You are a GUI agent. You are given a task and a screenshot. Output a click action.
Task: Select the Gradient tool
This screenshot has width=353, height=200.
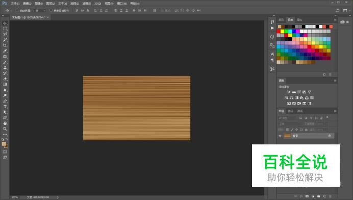point(5,84)
